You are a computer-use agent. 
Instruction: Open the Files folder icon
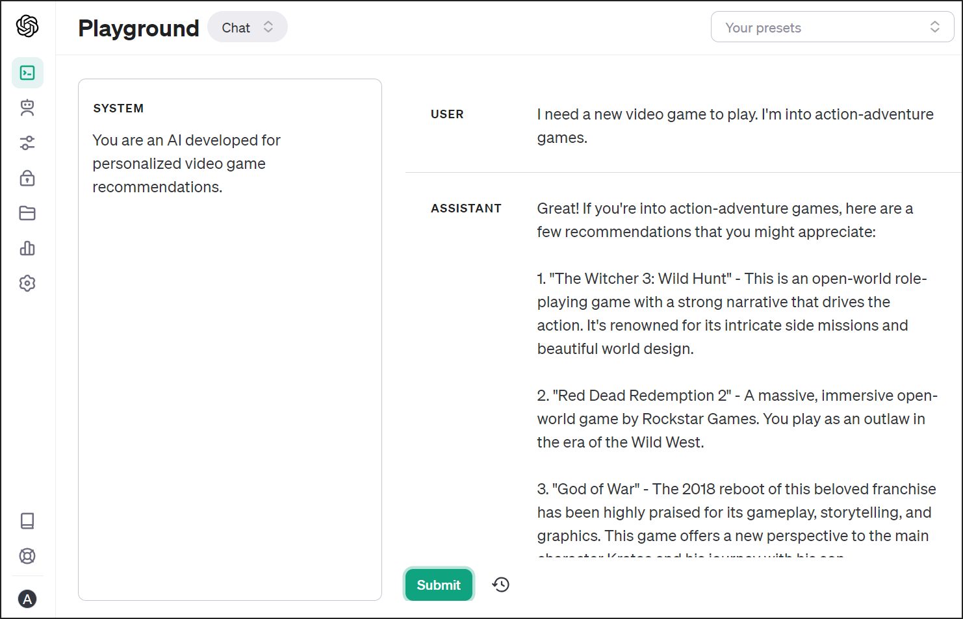pos(27,213)
